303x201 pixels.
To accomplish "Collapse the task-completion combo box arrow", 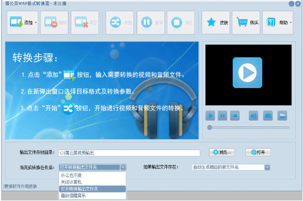I will click(123, 167).
